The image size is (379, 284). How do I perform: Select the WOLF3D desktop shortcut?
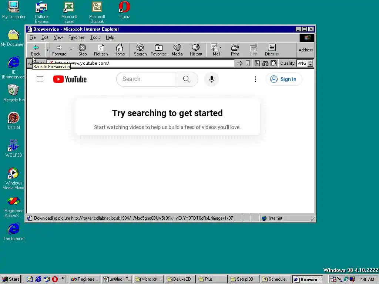pos(14,148)
